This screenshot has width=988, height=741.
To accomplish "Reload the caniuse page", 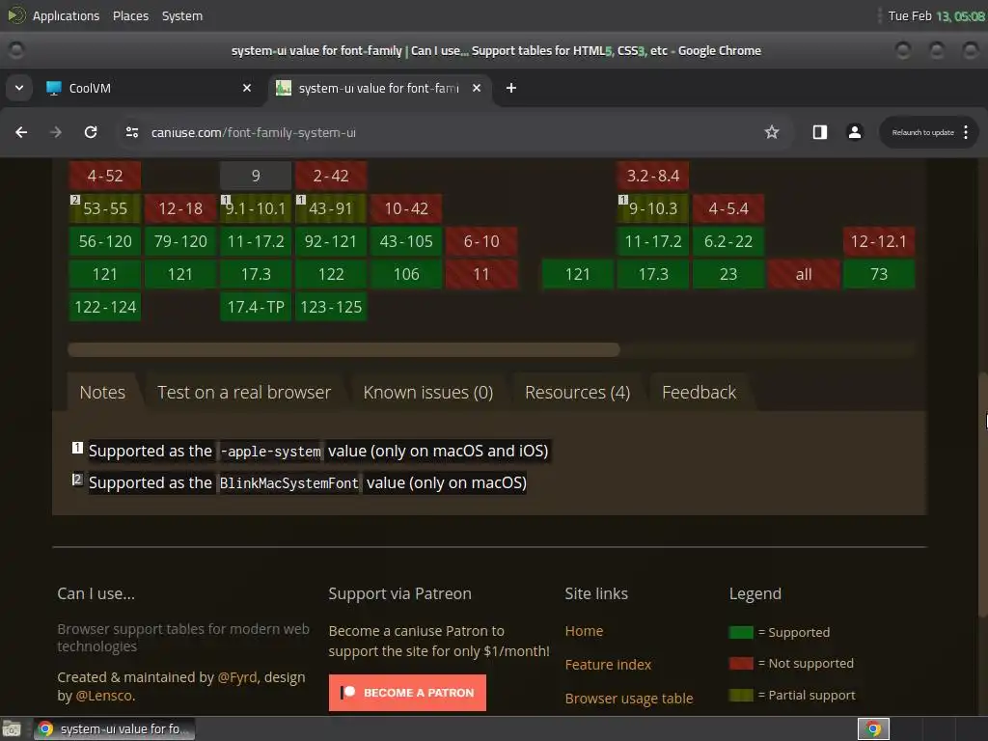I will coord(91,132).
